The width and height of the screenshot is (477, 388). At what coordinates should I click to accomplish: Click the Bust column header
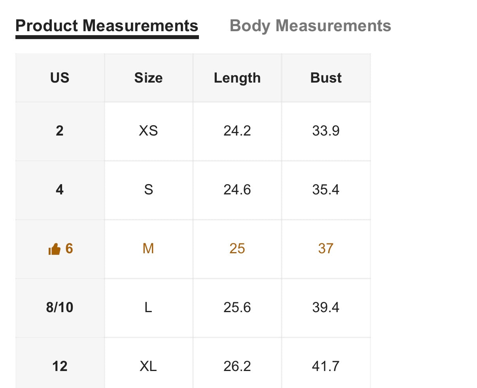click(x=326, y=78)
